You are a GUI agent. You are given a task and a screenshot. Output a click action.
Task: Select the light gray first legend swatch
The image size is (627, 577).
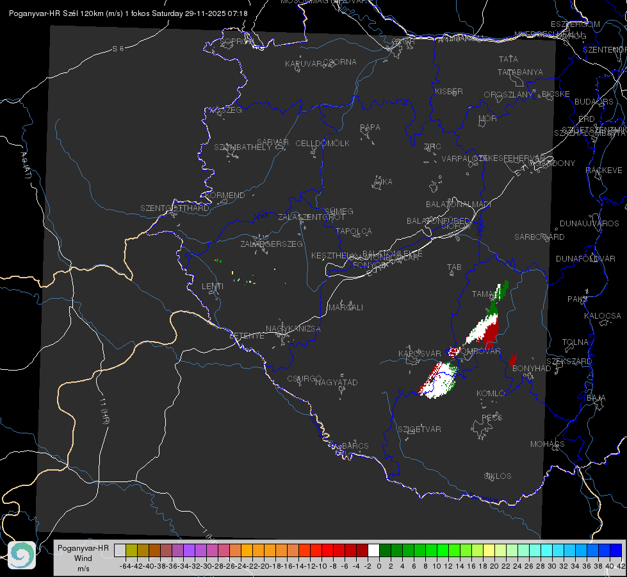(x=120, y=550)
